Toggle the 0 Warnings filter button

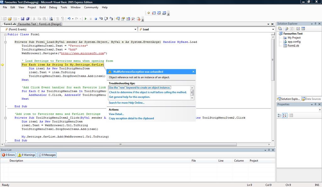click(x=26, y=155)
